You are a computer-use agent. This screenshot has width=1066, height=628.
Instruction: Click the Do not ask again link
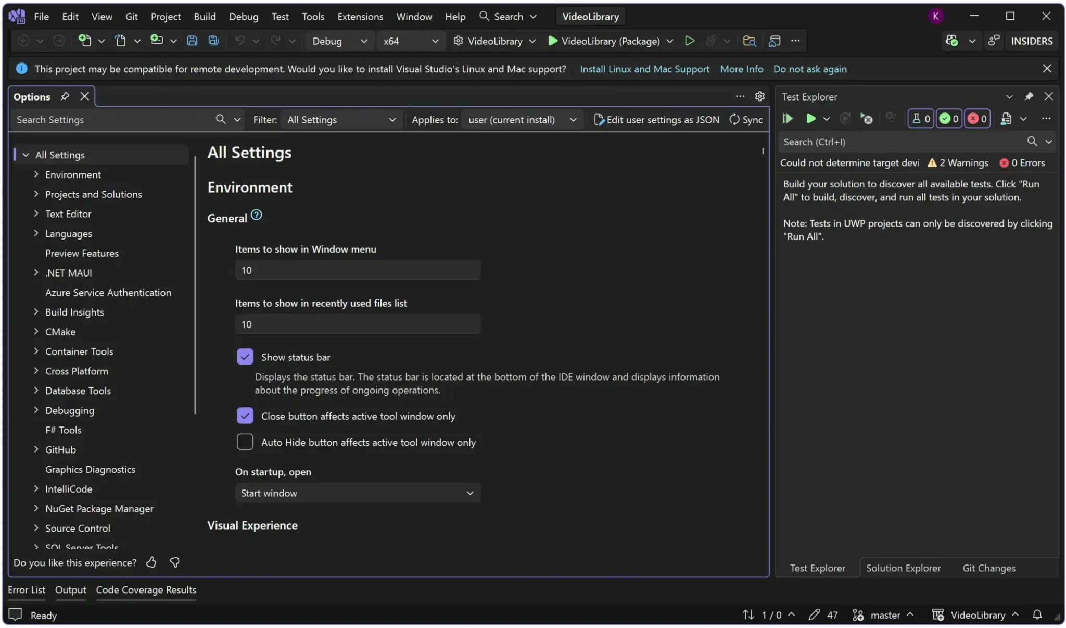coord(809,69)
